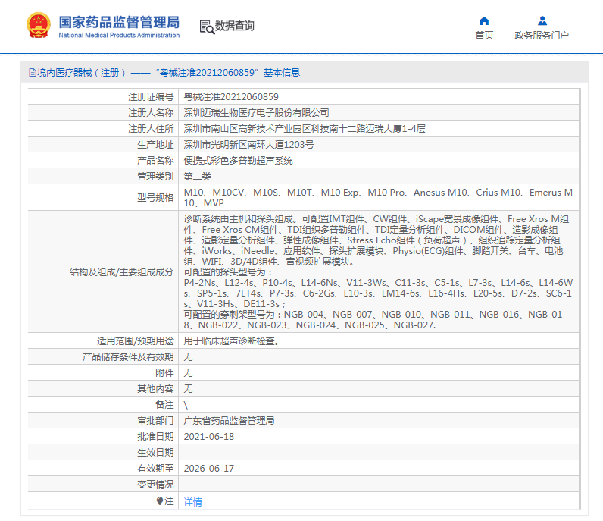
Task: Click the 批准日期 row label
Action: coord(155,437)
